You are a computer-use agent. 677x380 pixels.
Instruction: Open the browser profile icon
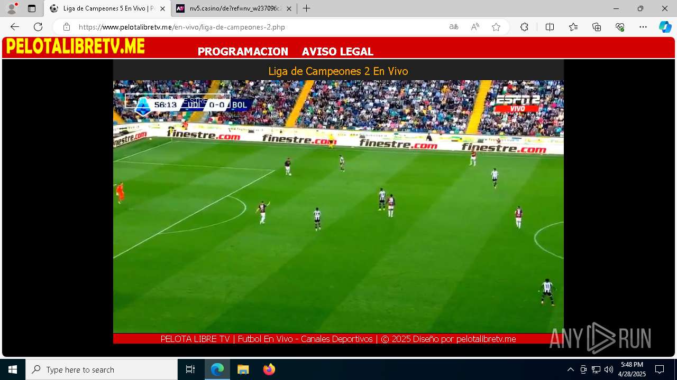click(x=12, y=8)
